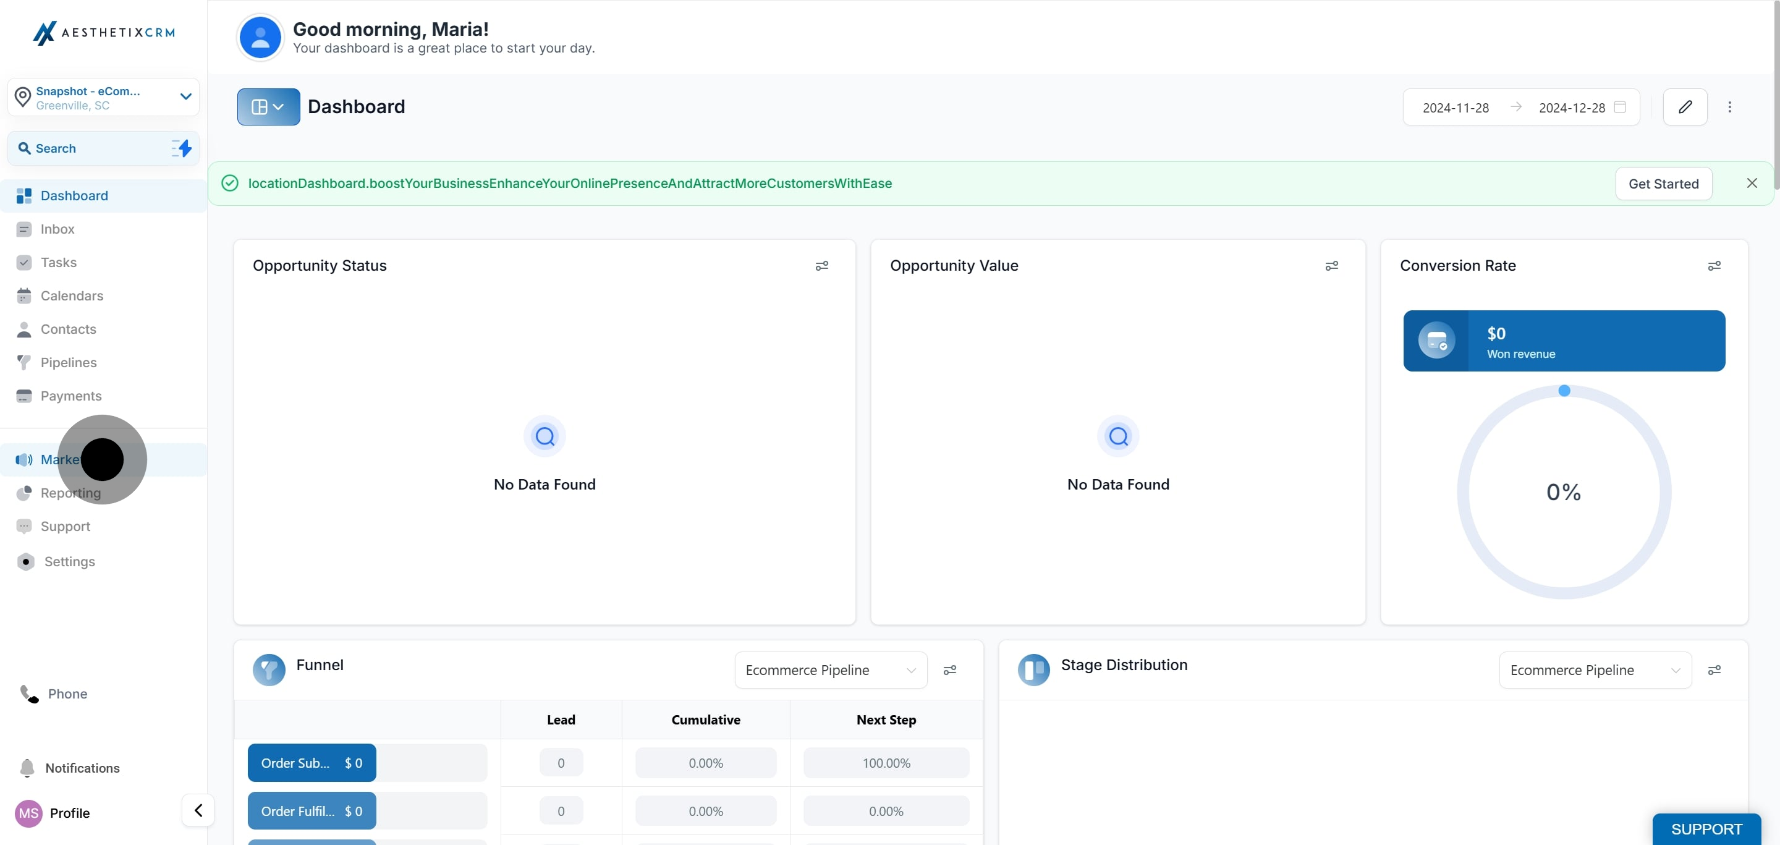
Task: Click the SUPPORT button
Action: (x=1706, y=829)
